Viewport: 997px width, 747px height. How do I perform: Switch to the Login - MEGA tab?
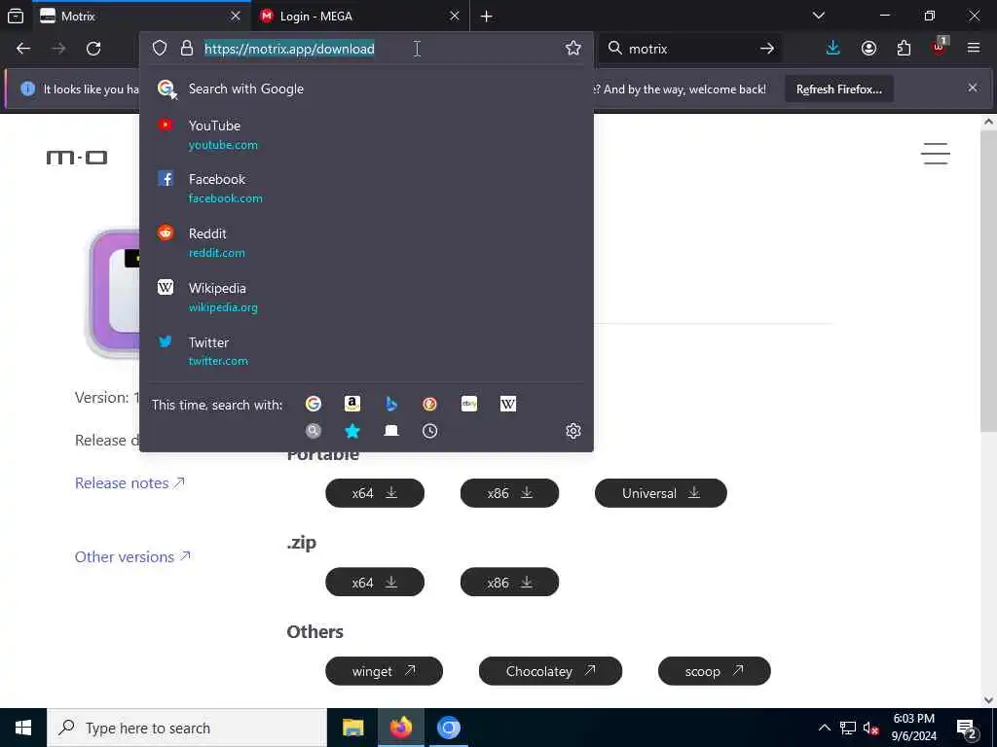tap(360, 17)
